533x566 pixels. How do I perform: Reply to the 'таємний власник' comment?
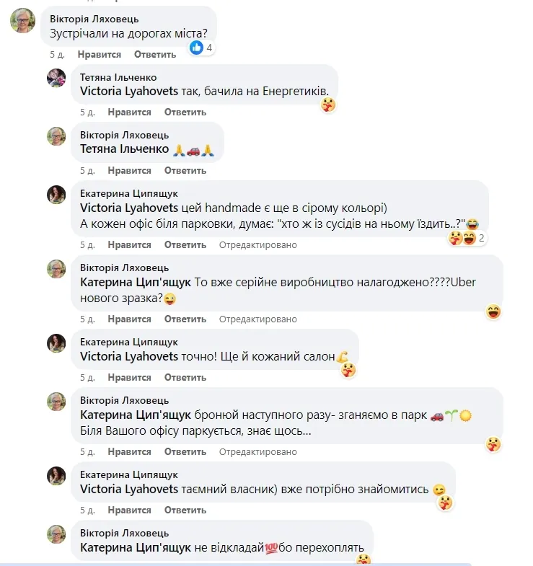[x=185, y=510]
